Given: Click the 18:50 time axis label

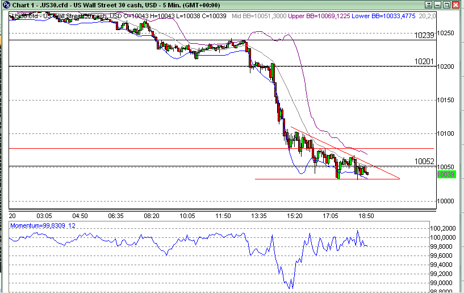Looking at the screenshot, I should click(366, 216).
